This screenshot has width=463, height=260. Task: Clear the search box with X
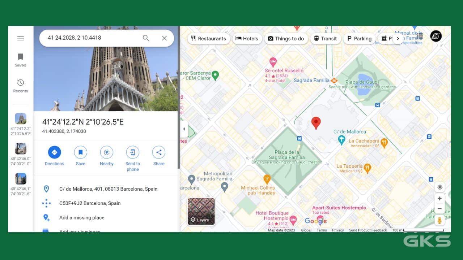click(x=164, y=38)
